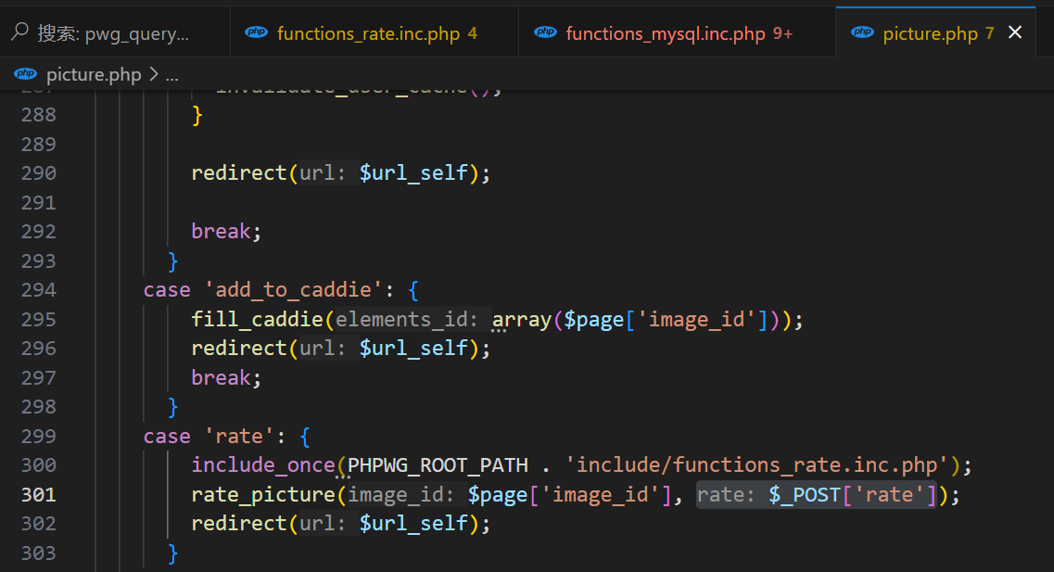Image resolution: width=1054 pixels, height=572 pixels.
Task: Expand the breadcrumb chevron after picture.php
Action: tap(154, 74)
